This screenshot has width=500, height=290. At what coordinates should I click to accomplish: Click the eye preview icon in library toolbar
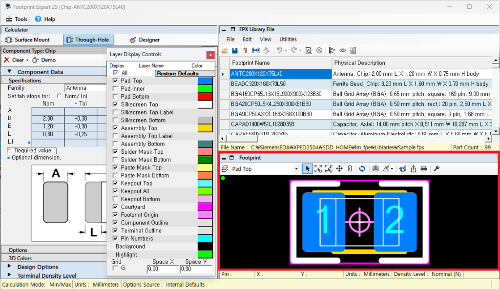[343, 50]
